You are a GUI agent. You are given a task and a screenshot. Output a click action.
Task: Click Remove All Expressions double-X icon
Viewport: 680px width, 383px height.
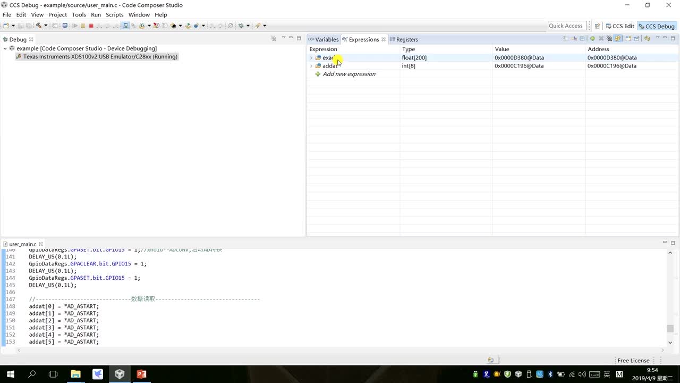pos(609,38)
